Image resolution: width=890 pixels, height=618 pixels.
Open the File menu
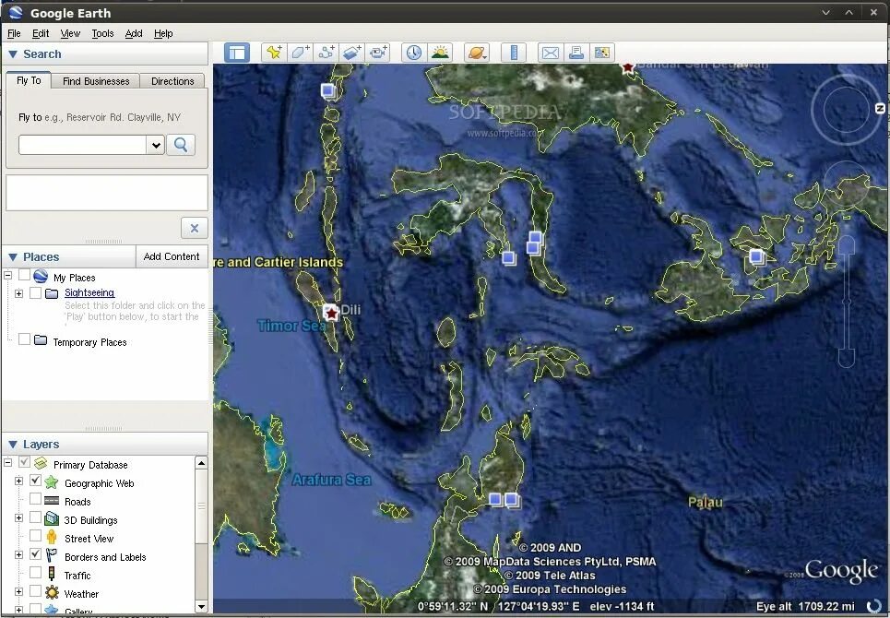click(14, 33)
